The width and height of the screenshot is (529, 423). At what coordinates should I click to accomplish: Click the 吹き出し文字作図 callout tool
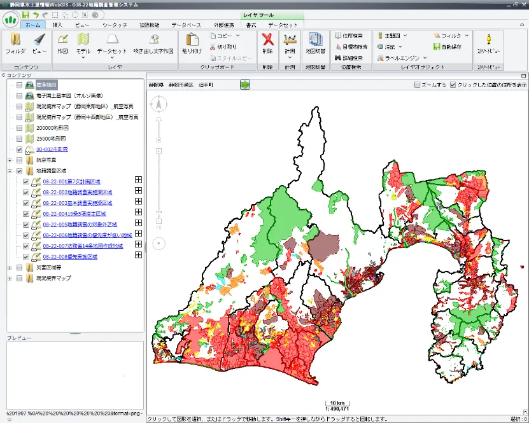pos(153,43)
